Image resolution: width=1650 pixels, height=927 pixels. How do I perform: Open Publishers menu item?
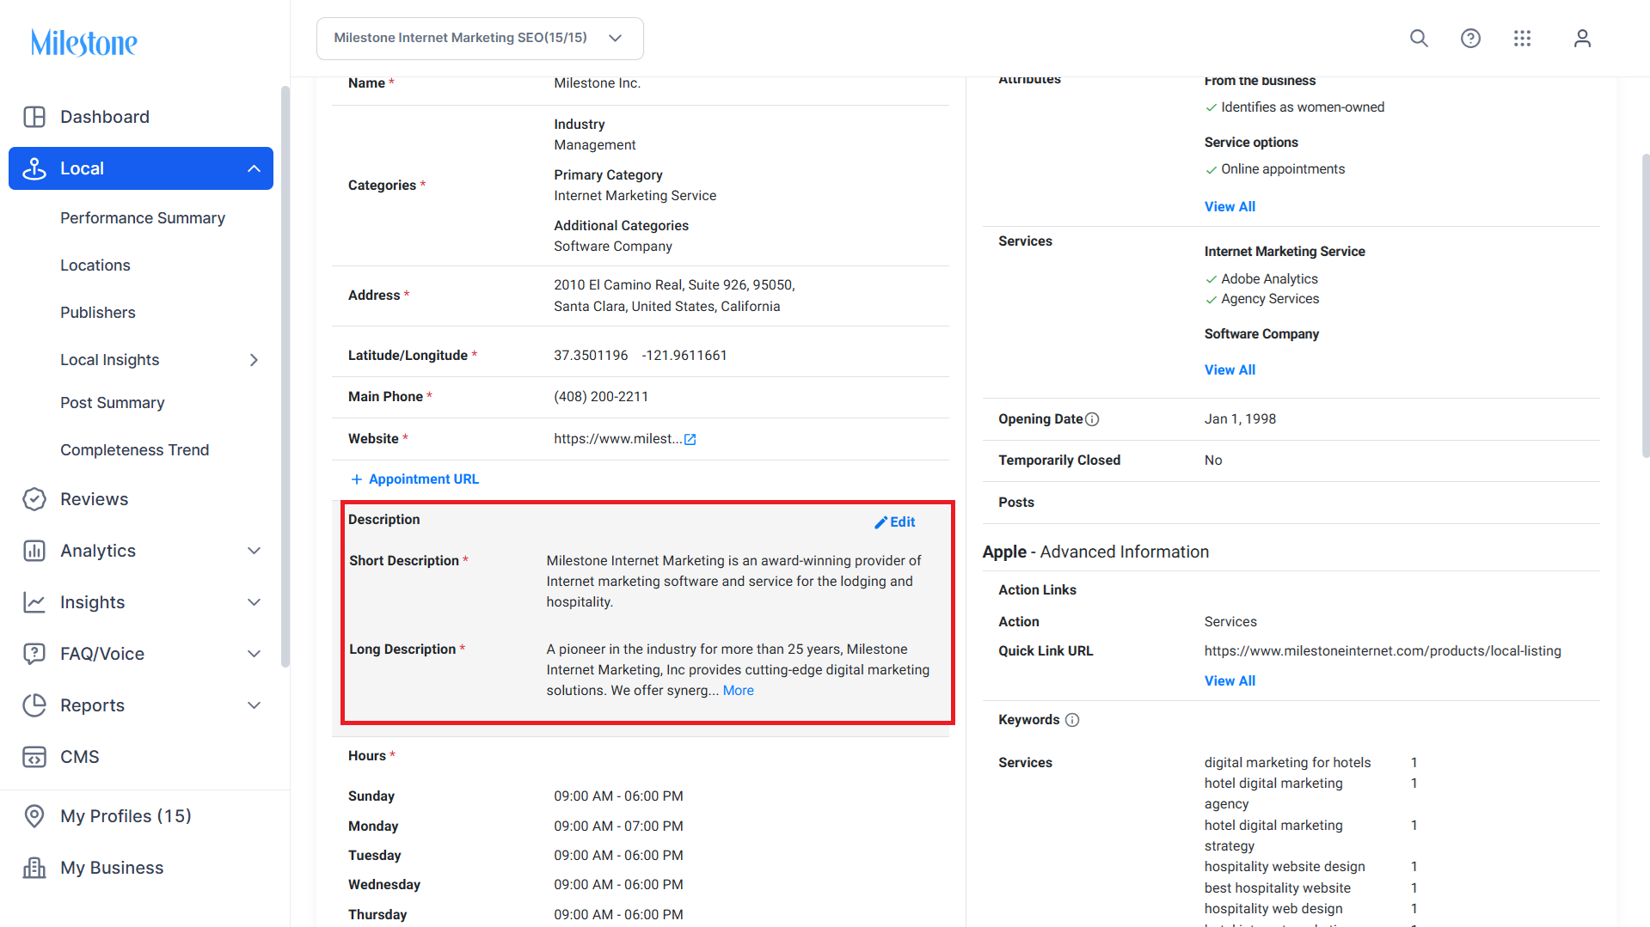tap(98, 313)
